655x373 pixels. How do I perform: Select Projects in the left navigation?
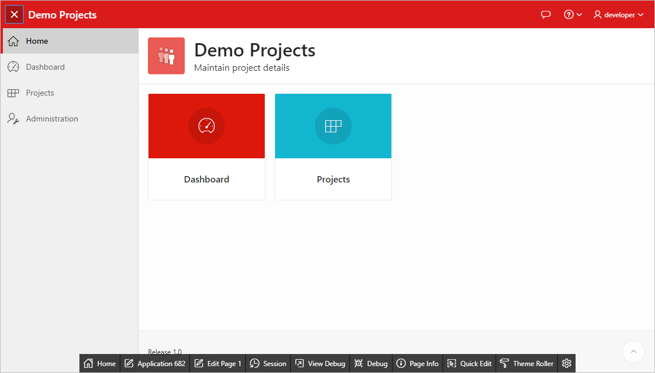40,93
